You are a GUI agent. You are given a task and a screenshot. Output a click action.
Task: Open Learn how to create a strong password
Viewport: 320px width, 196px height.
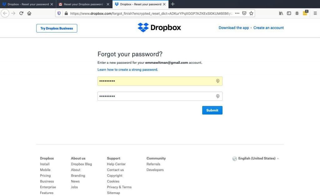point(127,70)
